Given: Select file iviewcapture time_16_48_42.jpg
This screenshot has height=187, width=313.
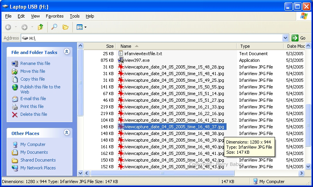Looking at the screenshot, I should pyautogui.click(x=174, y=160).
